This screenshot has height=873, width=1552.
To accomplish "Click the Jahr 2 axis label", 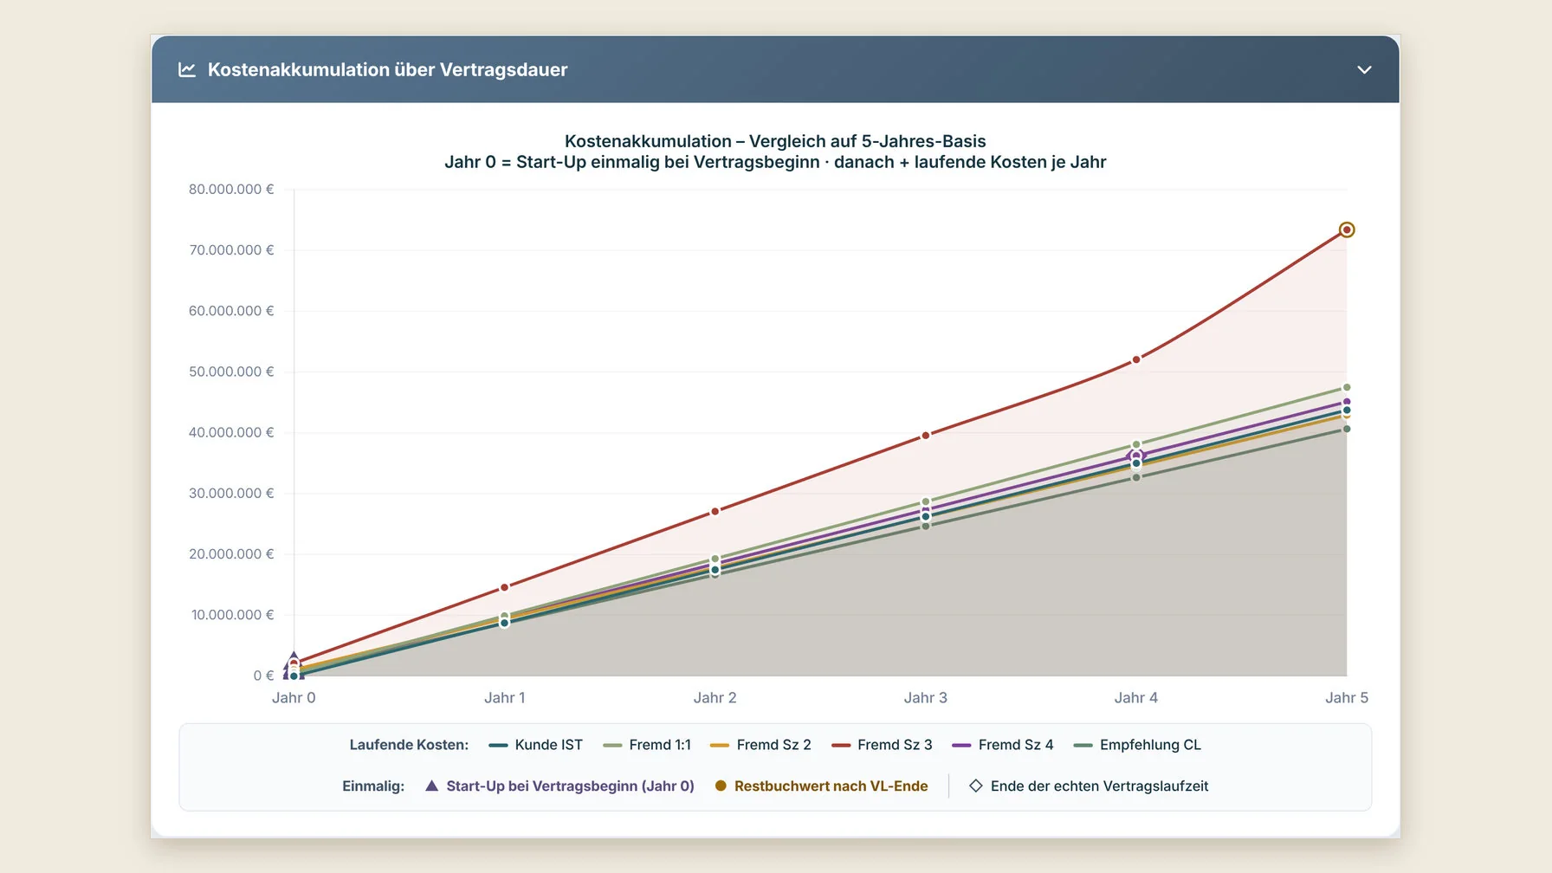I will click(x=715, y=698).
